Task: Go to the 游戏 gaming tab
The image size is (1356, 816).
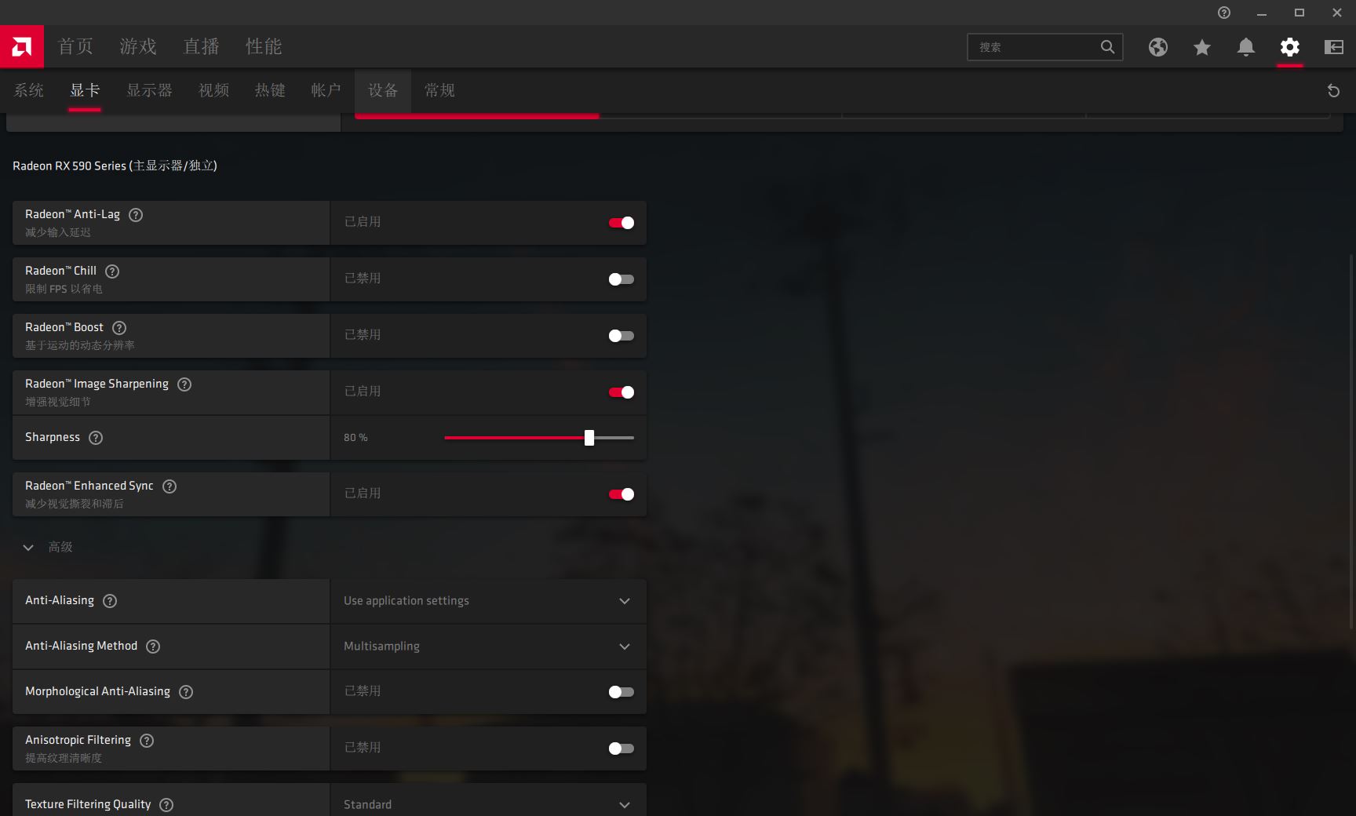Action: [x=138, y=47]
